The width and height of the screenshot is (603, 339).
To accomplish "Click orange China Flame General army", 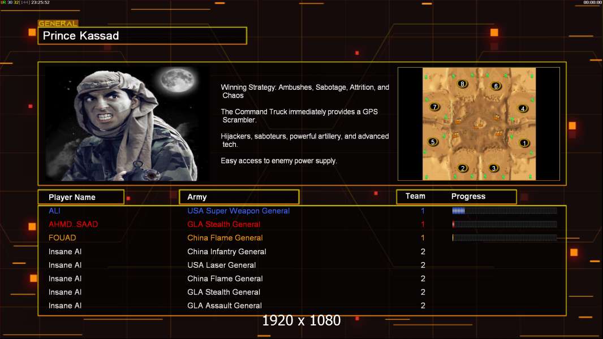I will (x=225, y=238).
